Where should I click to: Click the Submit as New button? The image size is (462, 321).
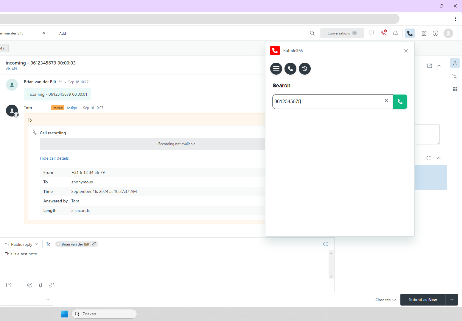click(423, 300)
